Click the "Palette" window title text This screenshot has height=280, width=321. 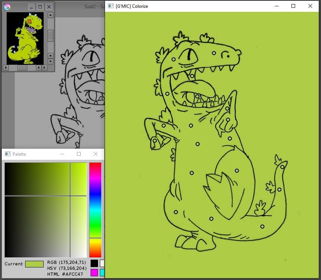tap(19, 154)
